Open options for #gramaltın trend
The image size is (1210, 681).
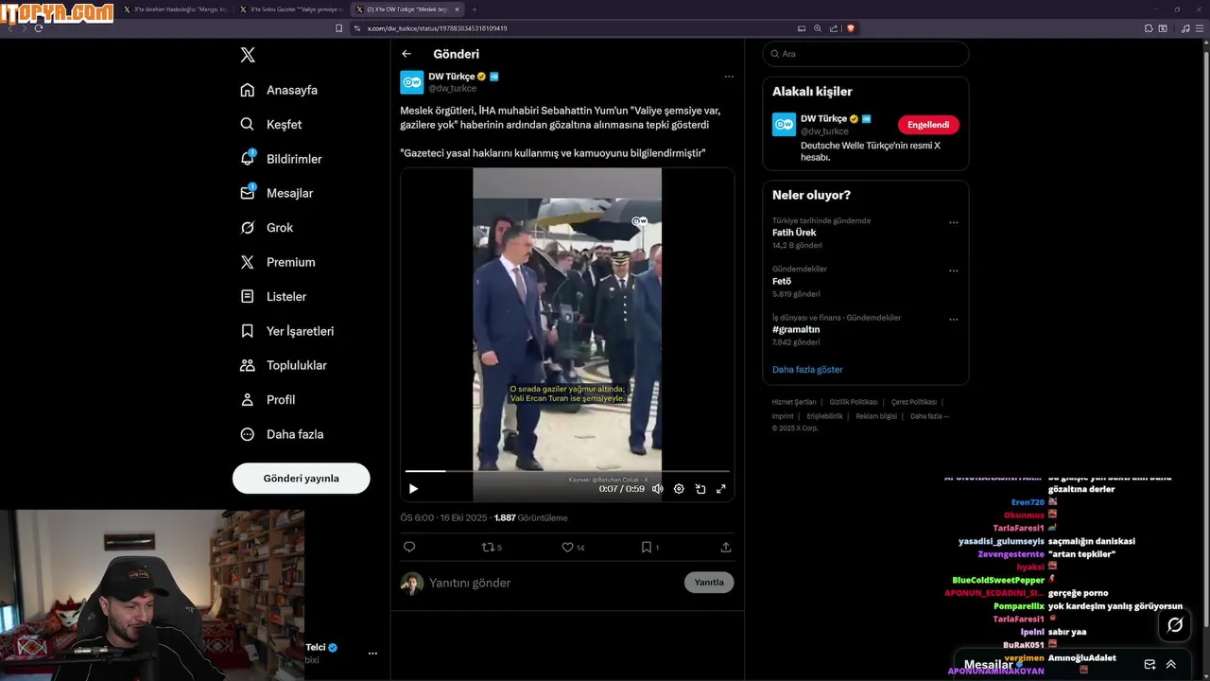click(953, 320)
